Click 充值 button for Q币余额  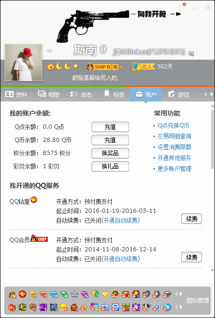[110, 140]
